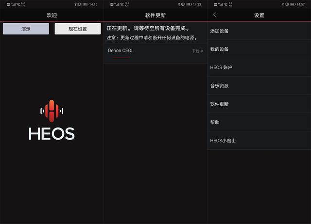
Task: Click the Denon CEOL red progress bar
Action: click(x=121, y=58)
